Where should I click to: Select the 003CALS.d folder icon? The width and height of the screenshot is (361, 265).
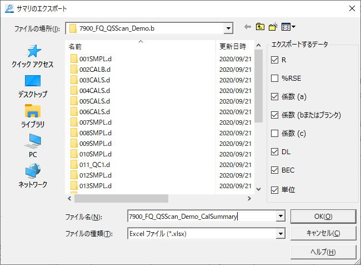74,80
